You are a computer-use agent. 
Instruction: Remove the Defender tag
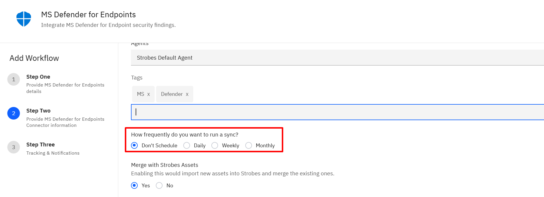[187, 94]
